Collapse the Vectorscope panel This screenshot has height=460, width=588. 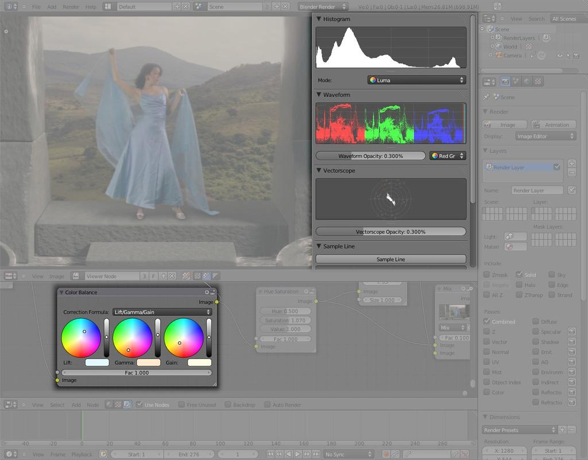(319, 170)
